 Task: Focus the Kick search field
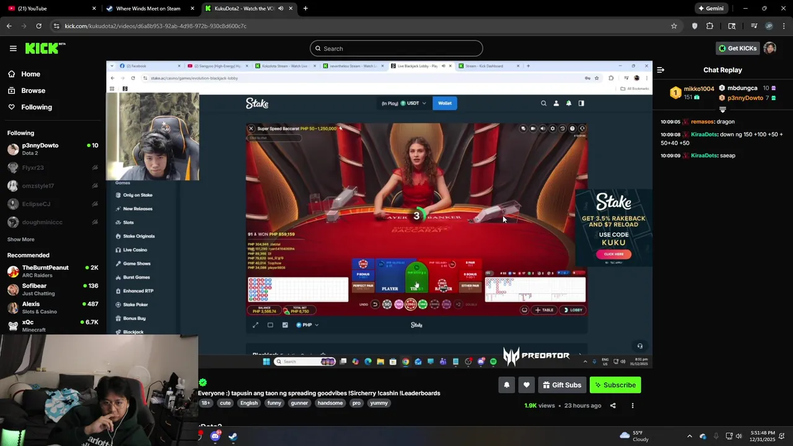pyautogui.click(x=396, y=48)
